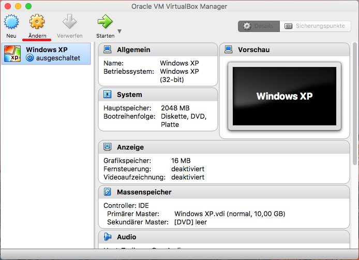The width and height of the screenshot is (359, 260).
Task: Click the Vorschau section header
Action: pos(285,50)
